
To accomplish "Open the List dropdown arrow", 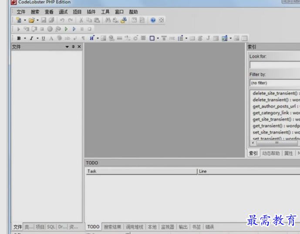I will click(186, 38).
